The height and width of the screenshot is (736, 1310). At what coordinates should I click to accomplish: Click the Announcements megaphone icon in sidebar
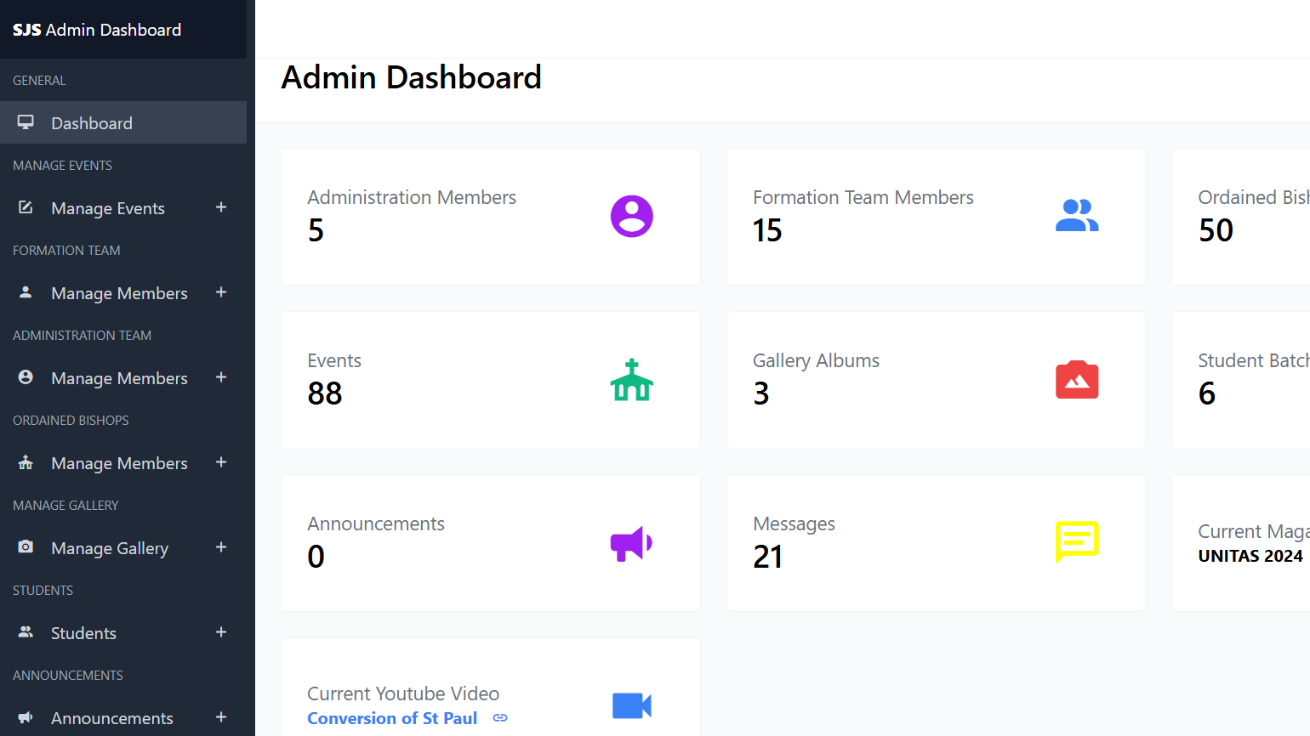coord(26,717)
